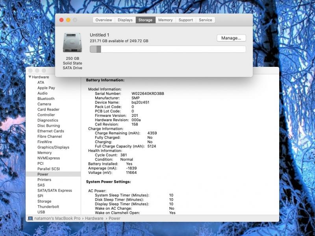Viewport: 315px width, 236px height.
Task: Select SAS in the Hardware list
Action: point(41,185)
